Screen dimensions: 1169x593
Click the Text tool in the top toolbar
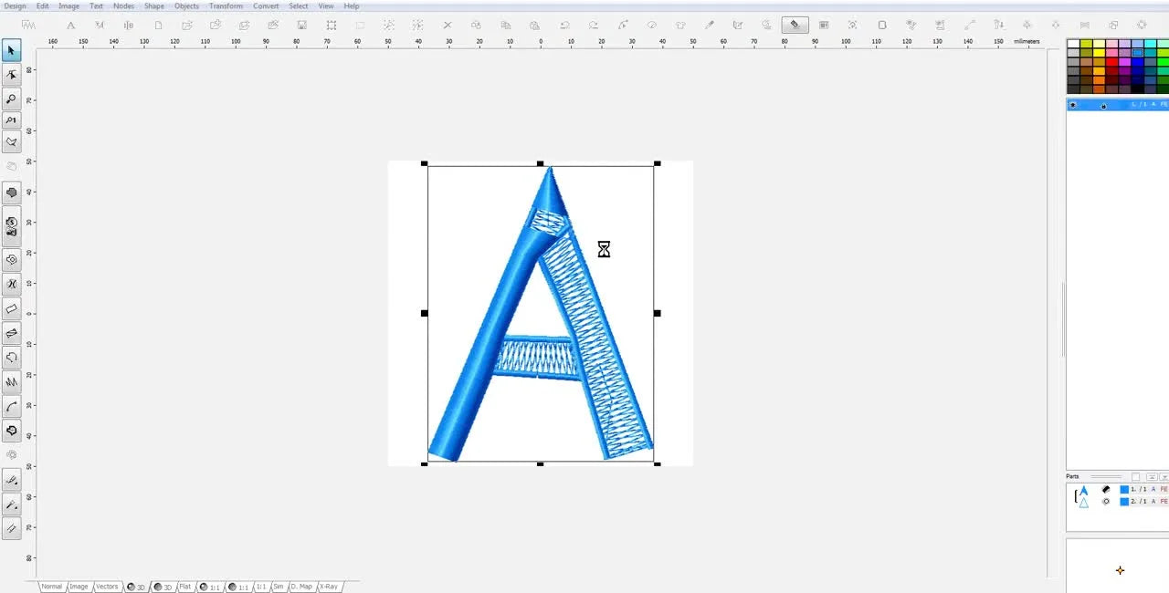70,25
